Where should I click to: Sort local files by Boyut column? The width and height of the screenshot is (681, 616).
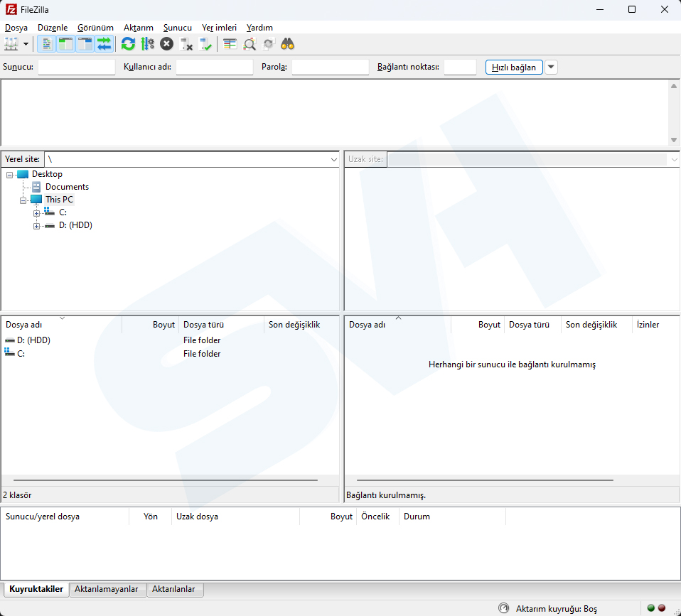tap(150, 325)
